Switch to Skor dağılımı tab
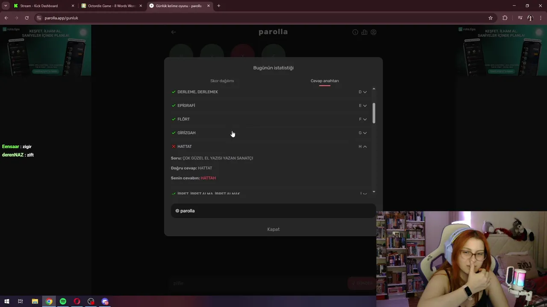547x307 pixels. click(x=222, y=81)
